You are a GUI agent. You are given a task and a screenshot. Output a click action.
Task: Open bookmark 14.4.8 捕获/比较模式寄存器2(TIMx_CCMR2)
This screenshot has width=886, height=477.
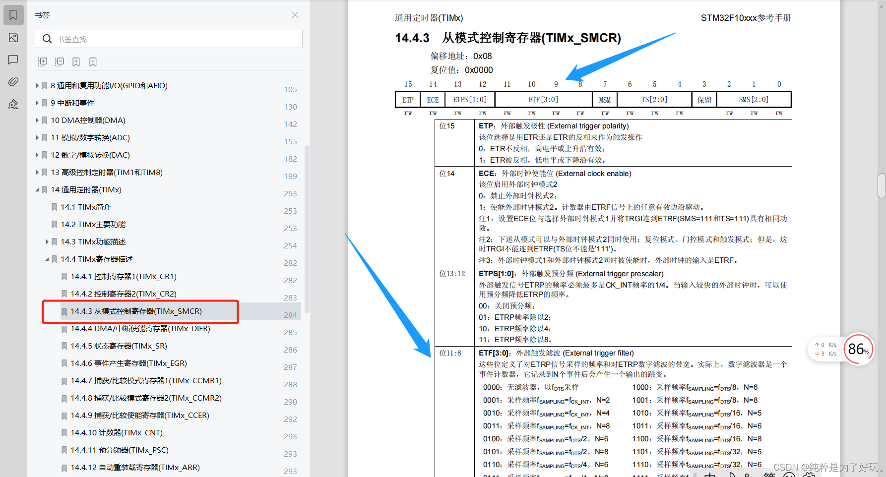click(146, 398)
